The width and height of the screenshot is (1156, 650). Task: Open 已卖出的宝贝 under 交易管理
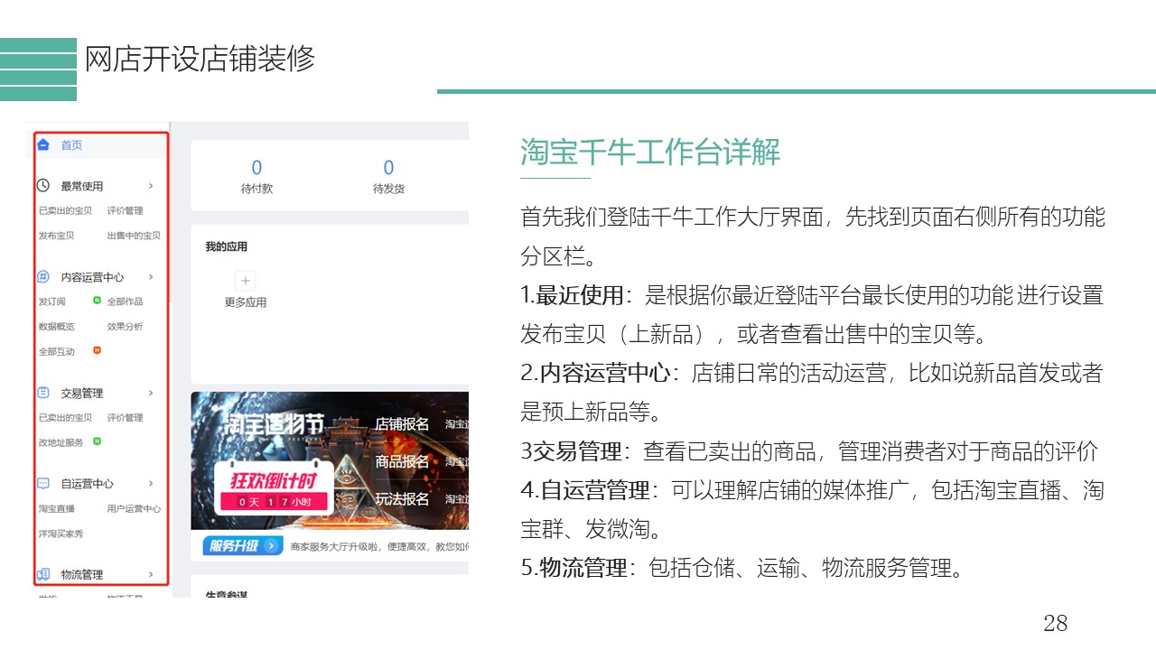pyautogui.click(x=65, y=418)
